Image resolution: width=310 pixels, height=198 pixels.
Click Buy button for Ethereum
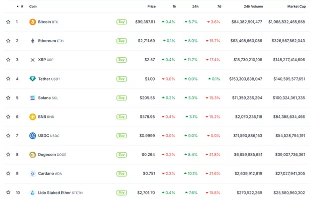coord(121,41)
